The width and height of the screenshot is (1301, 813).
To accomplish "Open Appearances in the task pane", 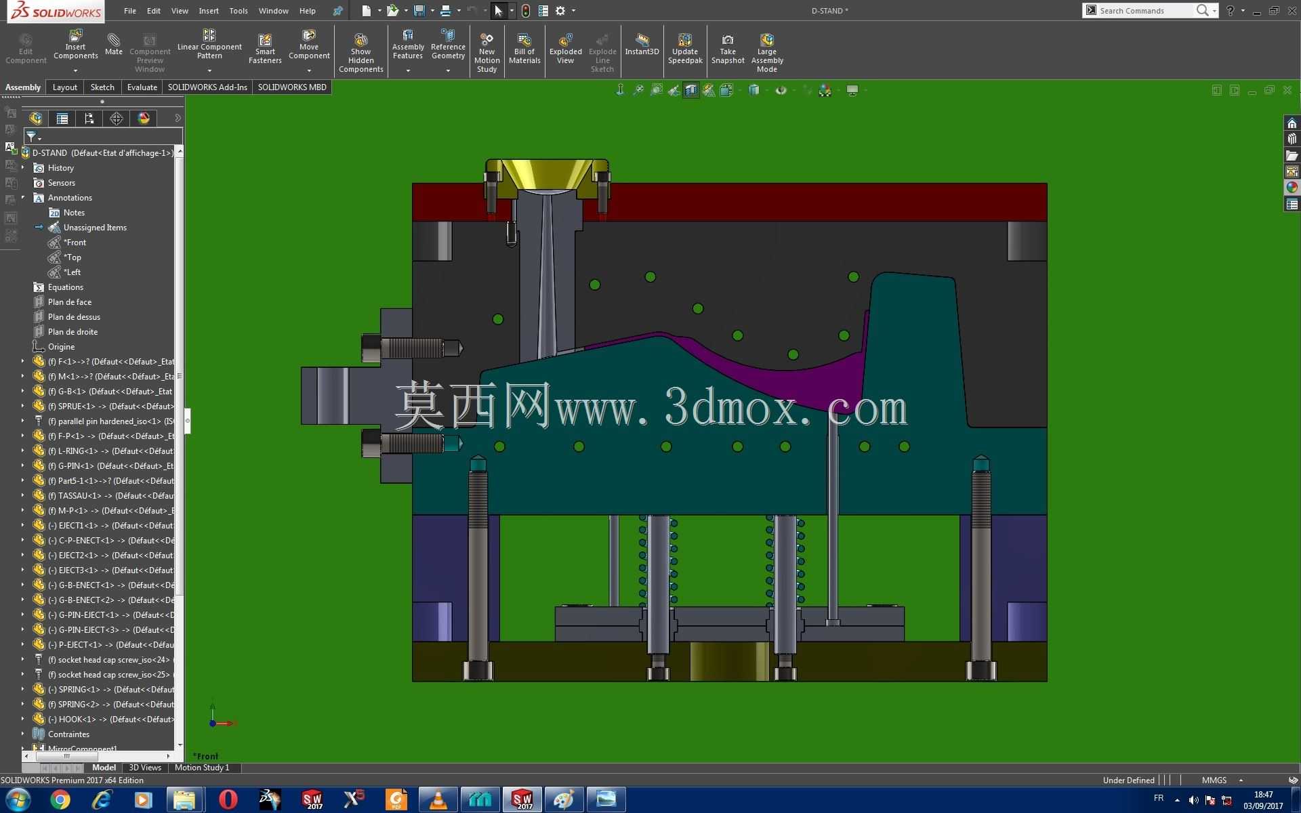I will [1292, 188].
